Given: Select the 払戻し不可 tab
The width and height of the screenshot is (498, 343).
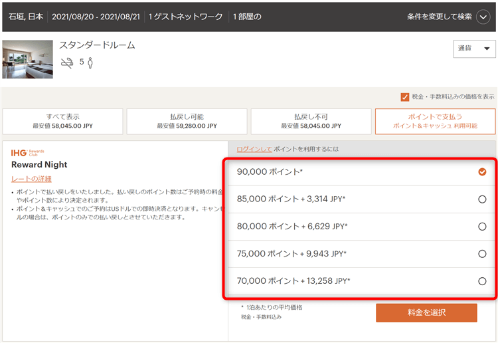Looking at the screenshot, I should pyautogui.click(x=311, y=121).
